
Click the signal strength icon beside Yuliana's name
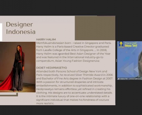118,79
